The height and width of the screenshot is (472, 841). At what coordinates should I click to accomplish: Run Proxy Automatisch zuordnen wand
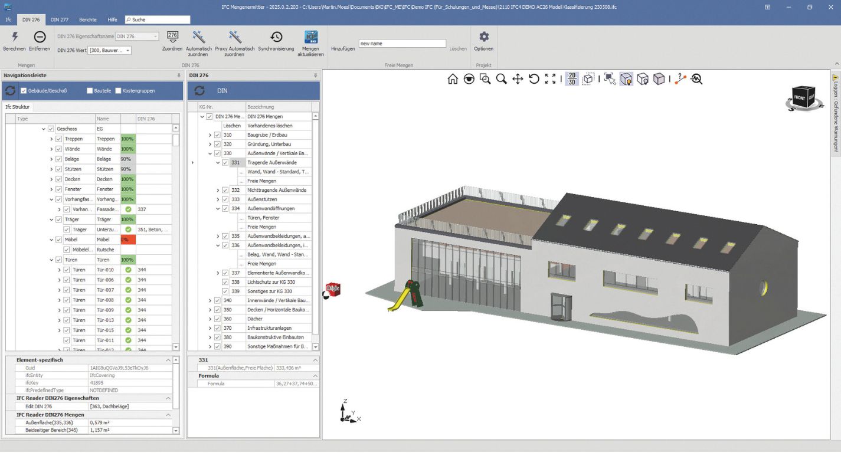235,37
